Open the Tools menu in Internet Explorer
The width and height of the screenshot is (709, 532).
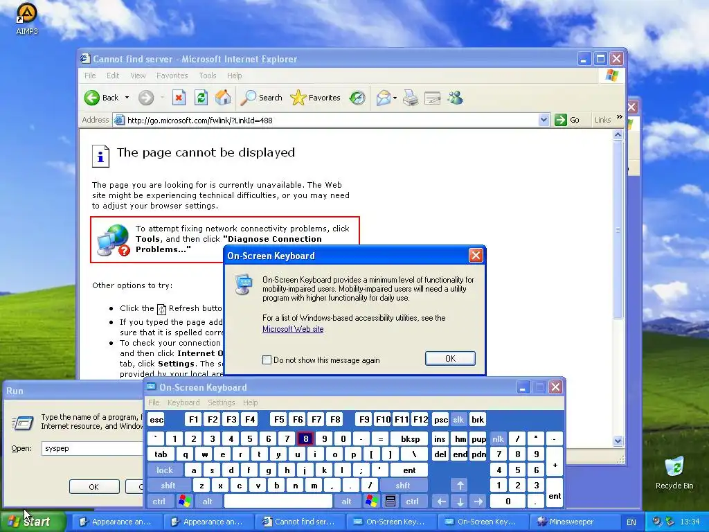click(x=208, y=76)
